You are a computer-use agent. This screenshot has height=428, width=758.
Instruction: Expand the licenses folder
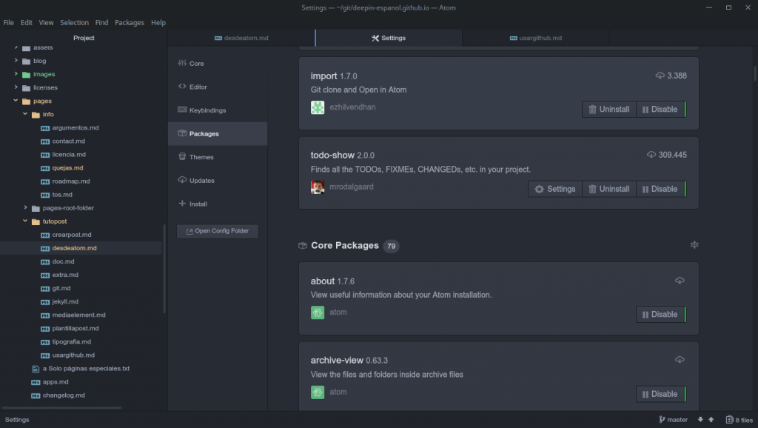(16, 87)
